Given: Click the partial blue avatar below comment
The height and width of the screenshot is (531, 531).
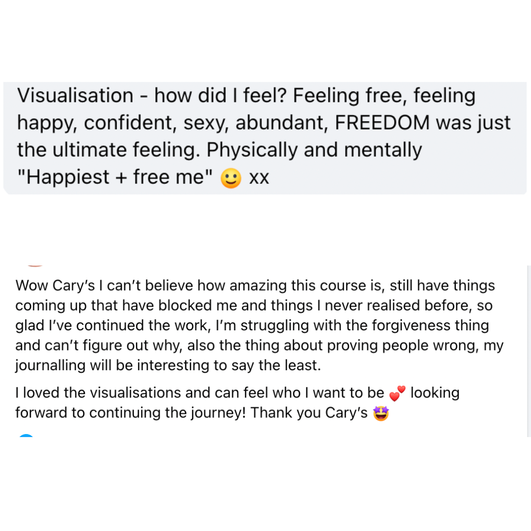Looking at the screenshot, I should point(26,435).
